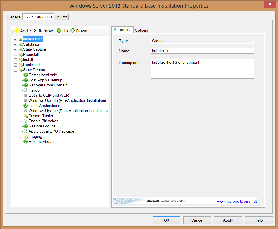
Task: Collapse the State Restore group
Action: click(15, 70)
